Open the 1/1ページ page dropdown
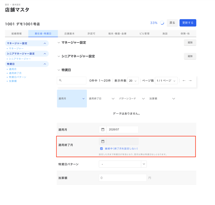Screen dimensions: 215x205 166,81
